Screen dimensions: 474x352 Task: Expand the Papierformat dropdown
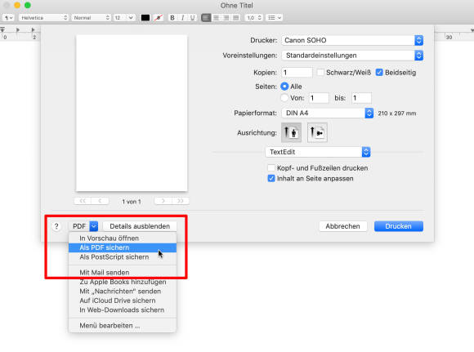328,113
